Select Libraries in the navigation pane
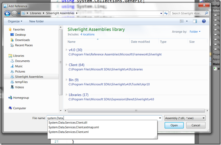The height and width of the screenshot is (145, 221). click(19, 56)
